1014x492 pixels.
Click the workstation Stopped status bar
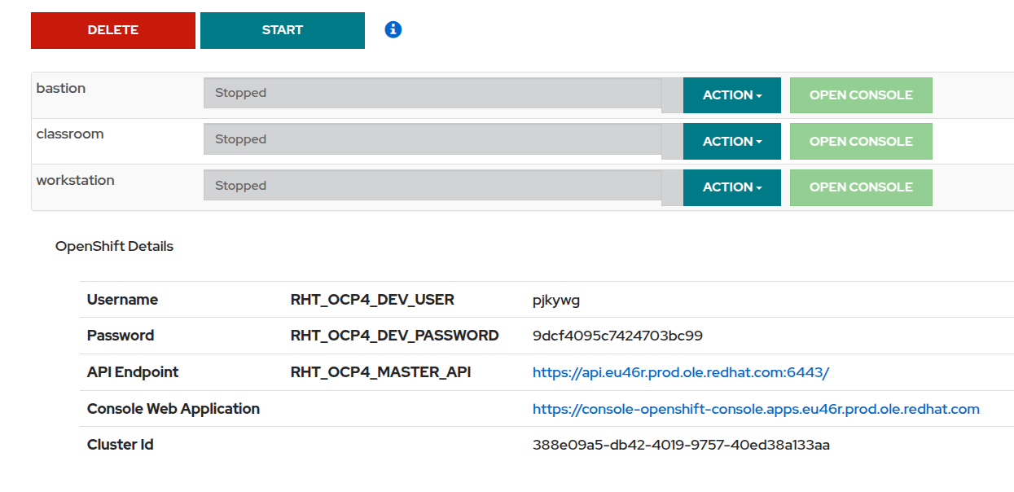pos(432,186)
